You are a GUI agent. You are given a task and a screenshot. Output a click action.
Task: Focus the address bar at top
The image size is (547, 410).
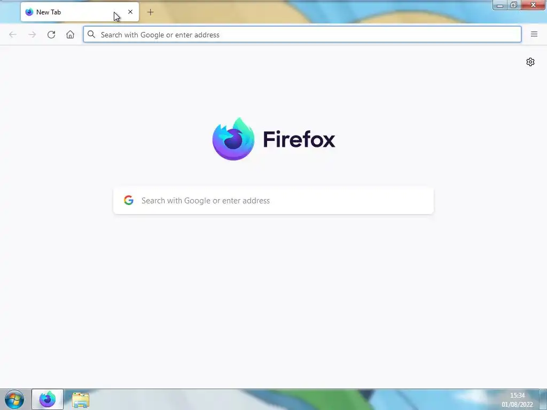302,35
